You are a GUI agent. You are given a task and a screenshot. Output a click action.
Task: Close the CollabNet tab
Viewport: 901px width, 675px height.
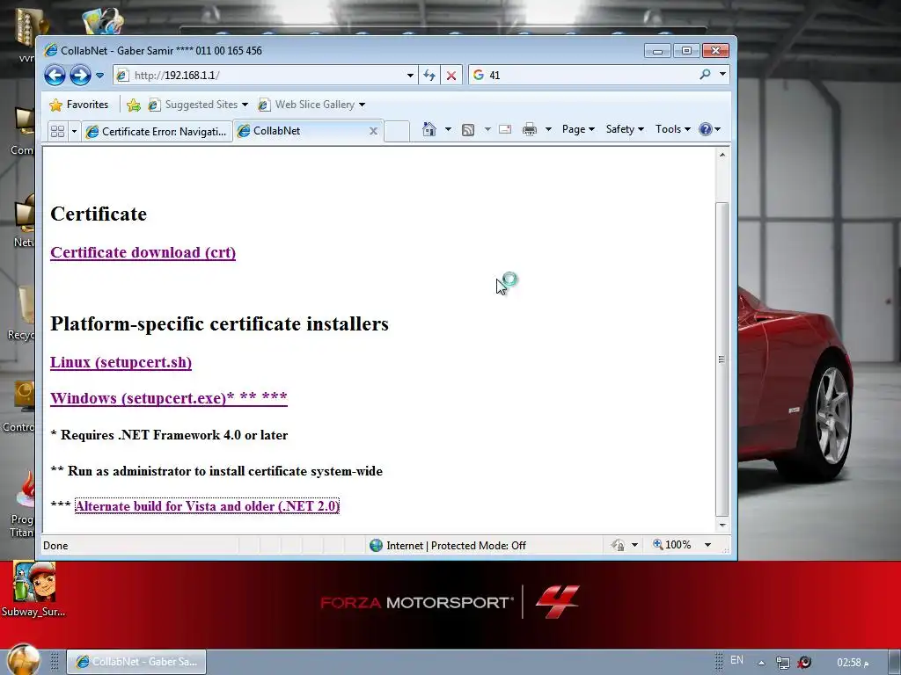coord(373,131)
